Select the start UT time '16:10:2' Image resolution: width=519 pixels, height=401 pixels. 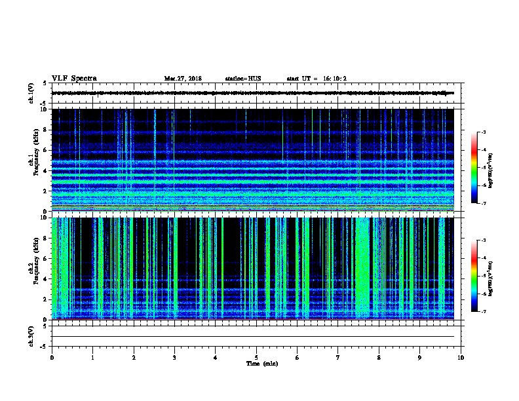pyautogui.click(x=335, y=79)
